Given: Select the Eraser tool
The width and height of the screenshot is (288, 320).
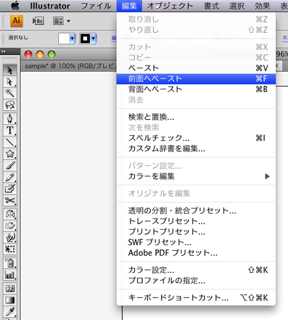Looking at the screenshot, I should tap(10, 189).
